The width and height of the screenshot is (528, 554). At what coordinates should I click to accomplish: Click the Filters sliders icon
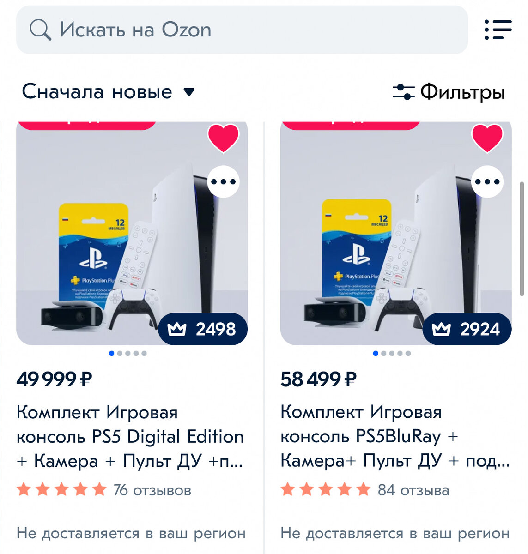(x=404, y=92)
